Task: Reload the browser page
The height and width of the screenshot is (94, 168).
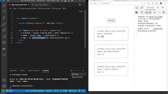Action: click(x=95, y=3)
